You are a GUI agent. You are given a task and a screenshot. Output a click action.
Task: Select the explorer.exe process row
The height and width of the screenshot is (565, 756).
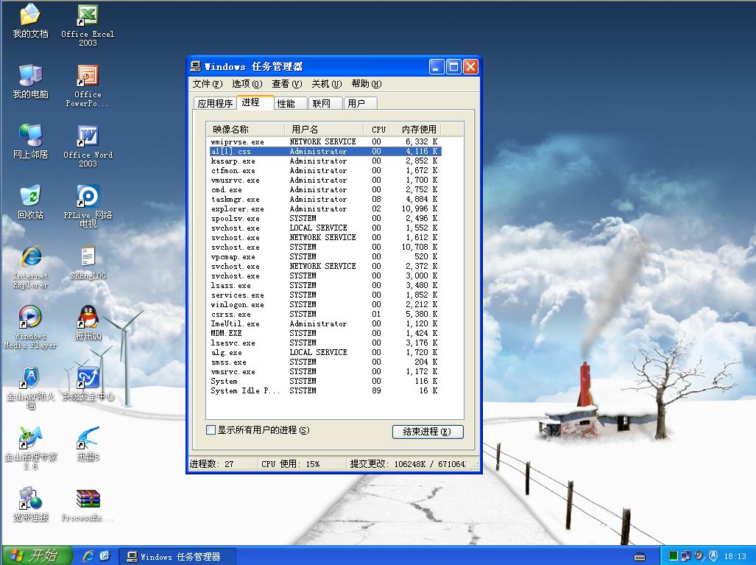point(325,209)
